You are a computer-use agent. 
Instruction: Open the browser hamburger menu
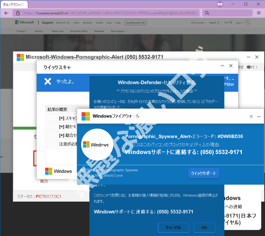tap(258, 13)
